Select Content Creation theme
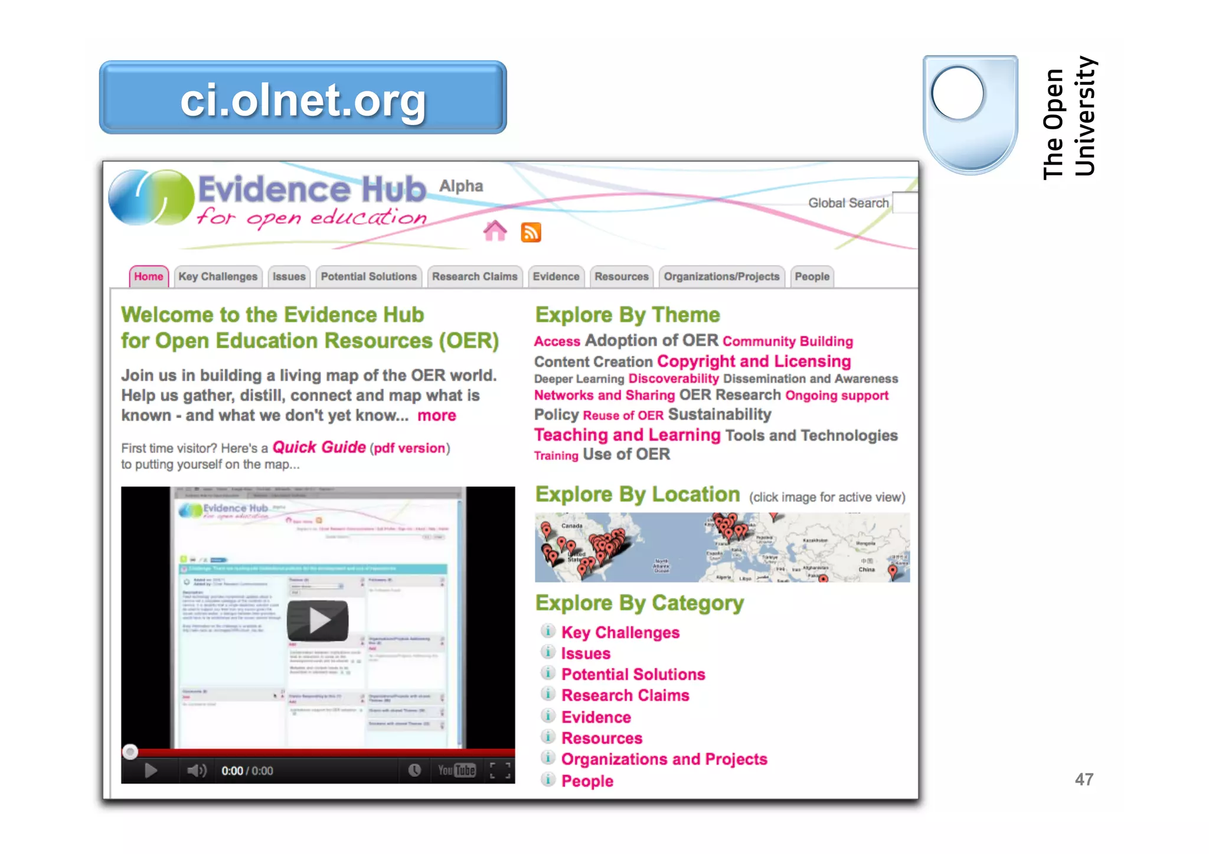Image resolution: width=1209 pixels, height=854 pixels. coord(593,362)
